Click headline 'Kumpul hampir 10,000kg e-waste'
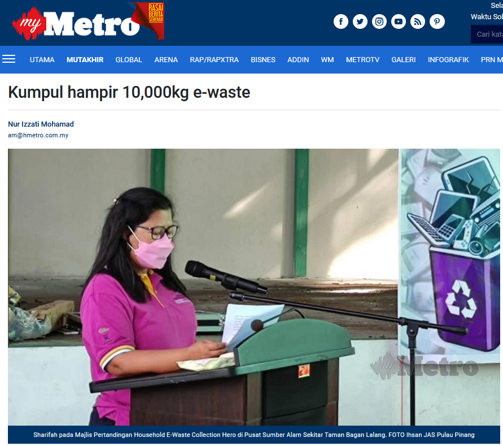The image size is (503, 446). [x=129, y=92]
